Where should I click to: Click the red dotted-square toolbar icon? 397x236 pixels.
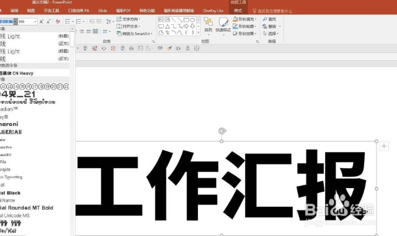tap(95, 48)
